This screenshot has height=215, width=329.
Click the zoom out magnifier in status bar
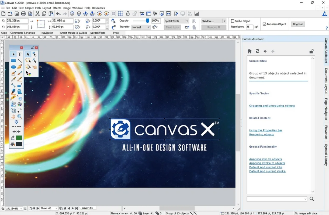(x=3, y=209)
